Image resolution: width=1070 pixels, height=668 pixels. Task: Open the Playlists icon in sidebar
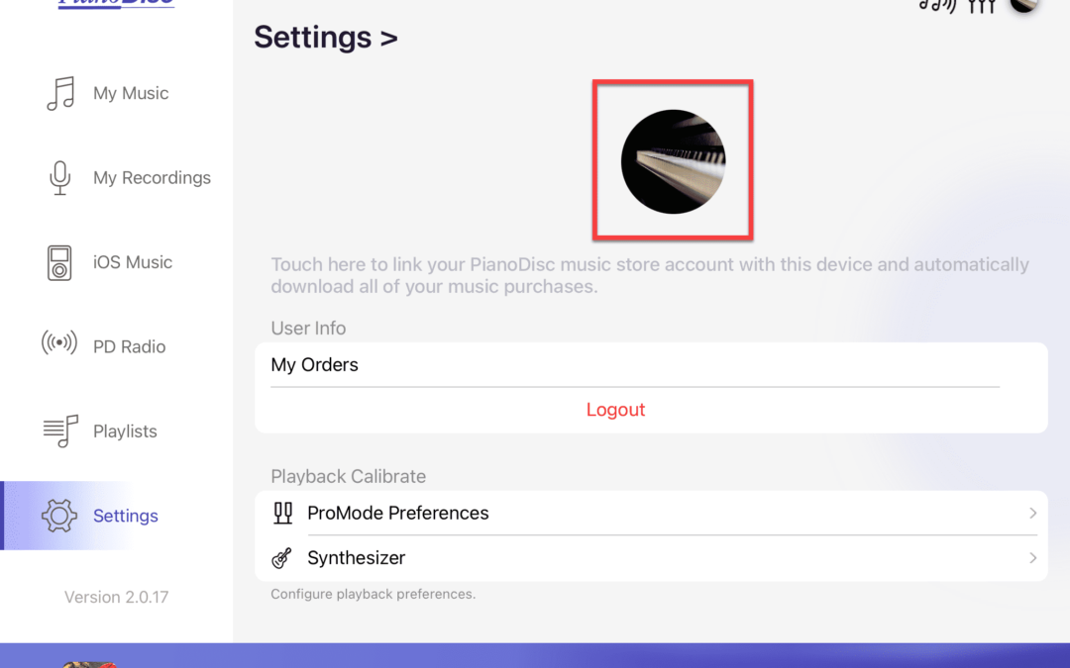click(x=60, y=430)
